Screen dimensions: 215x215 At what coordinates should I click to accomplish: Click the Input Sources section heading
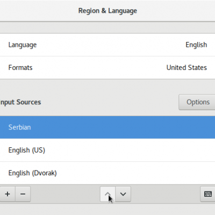click(x=20, y=102)
